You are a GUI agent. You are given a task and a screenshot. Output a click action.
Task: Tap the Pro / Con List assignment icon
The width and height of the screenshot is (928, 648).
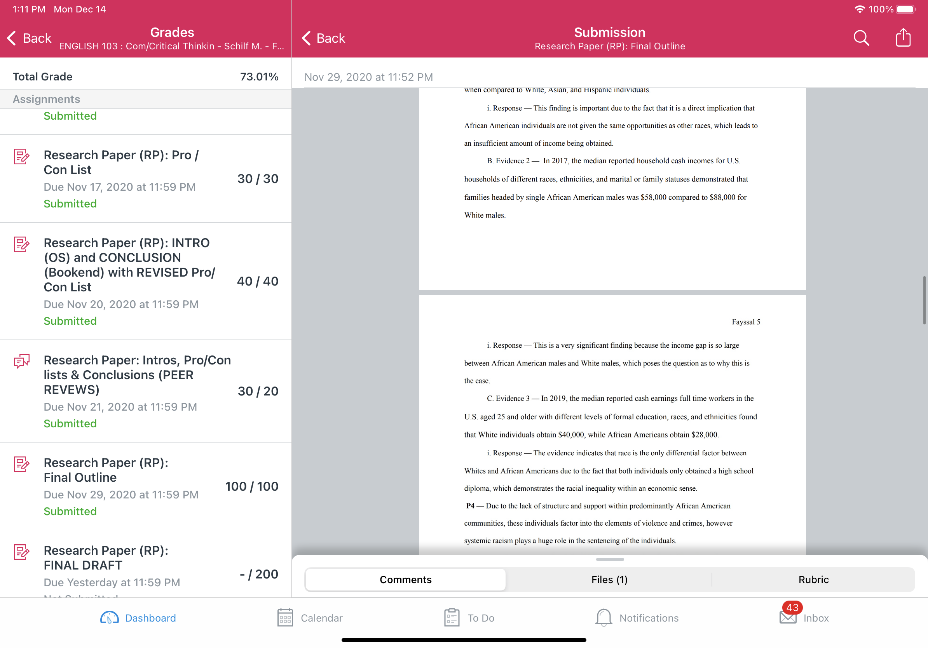click(21, 156)
